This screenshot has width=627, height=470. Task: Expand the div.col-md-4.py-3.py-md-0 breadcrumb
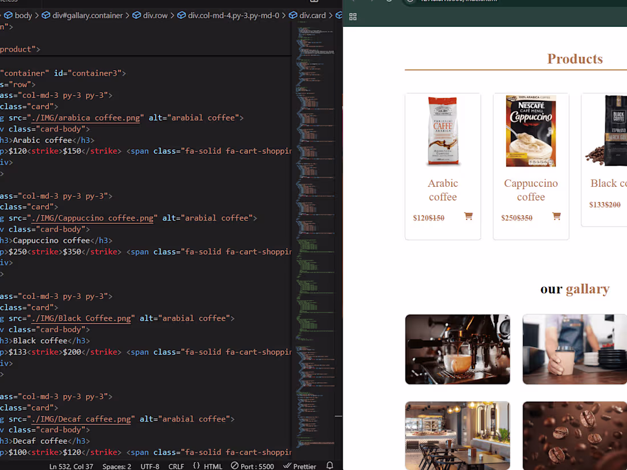(229, 15)
